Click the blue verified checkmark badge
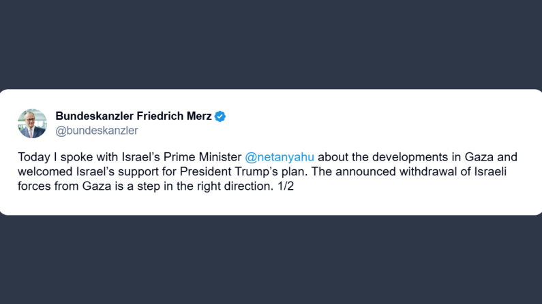542x304 pixels. pyautogui.click(x=220, y=116)
